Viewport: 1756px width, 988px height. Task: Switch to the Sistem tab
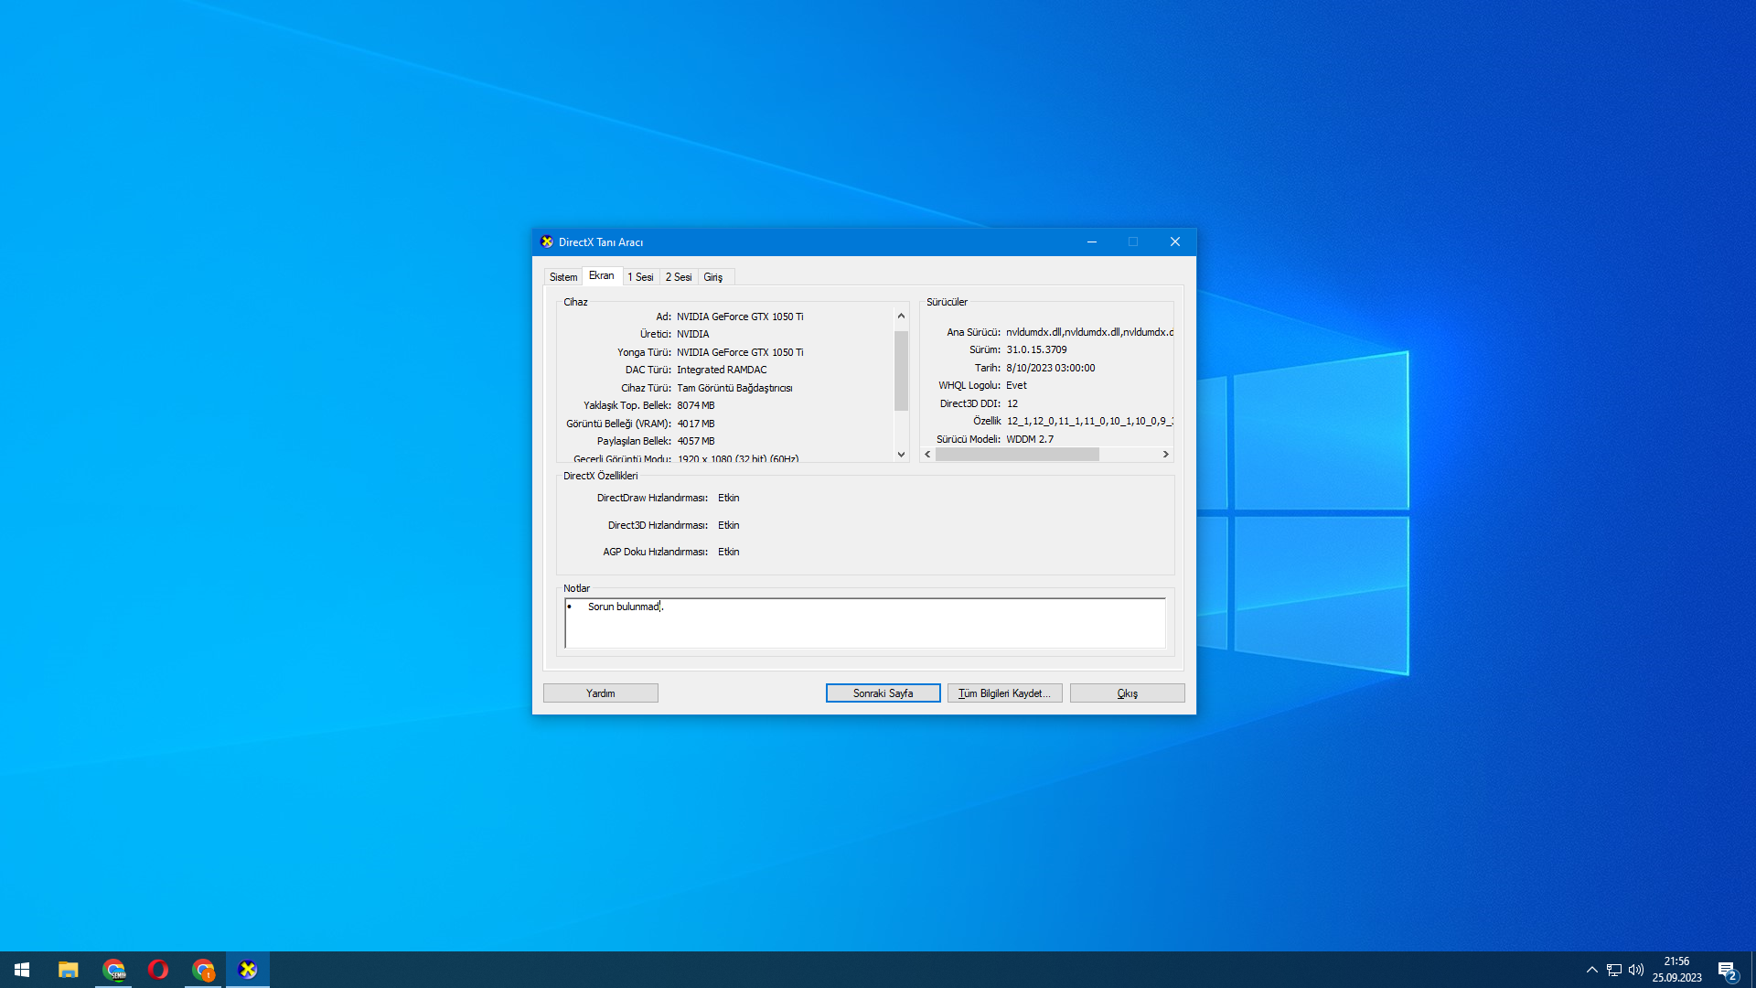click(x=563, y=277)
